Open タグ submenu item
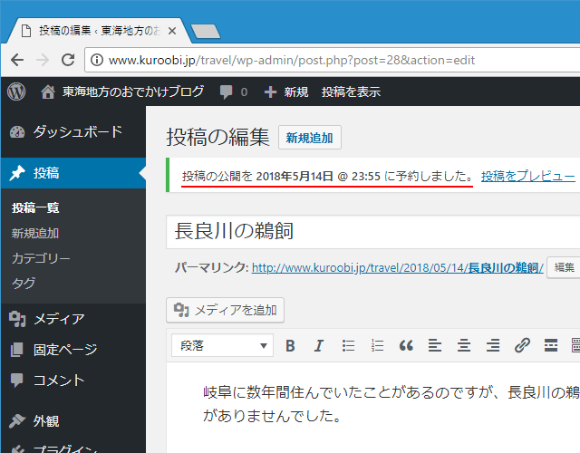The image size is (580, 453). [x=24, y=284]
